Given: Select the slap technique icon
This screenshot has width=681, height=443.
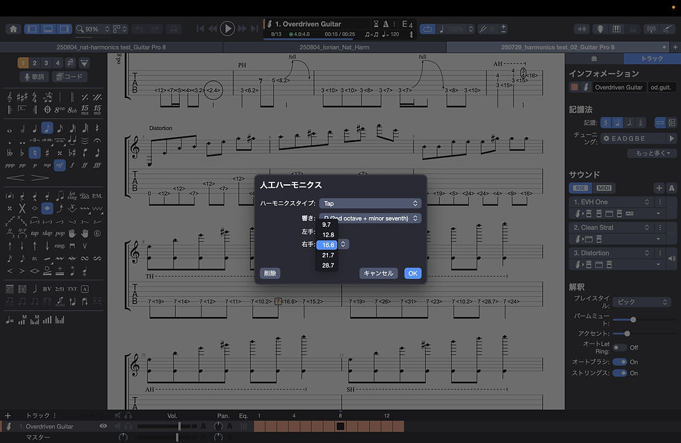Looking at the screenshot, I should 47,234.
